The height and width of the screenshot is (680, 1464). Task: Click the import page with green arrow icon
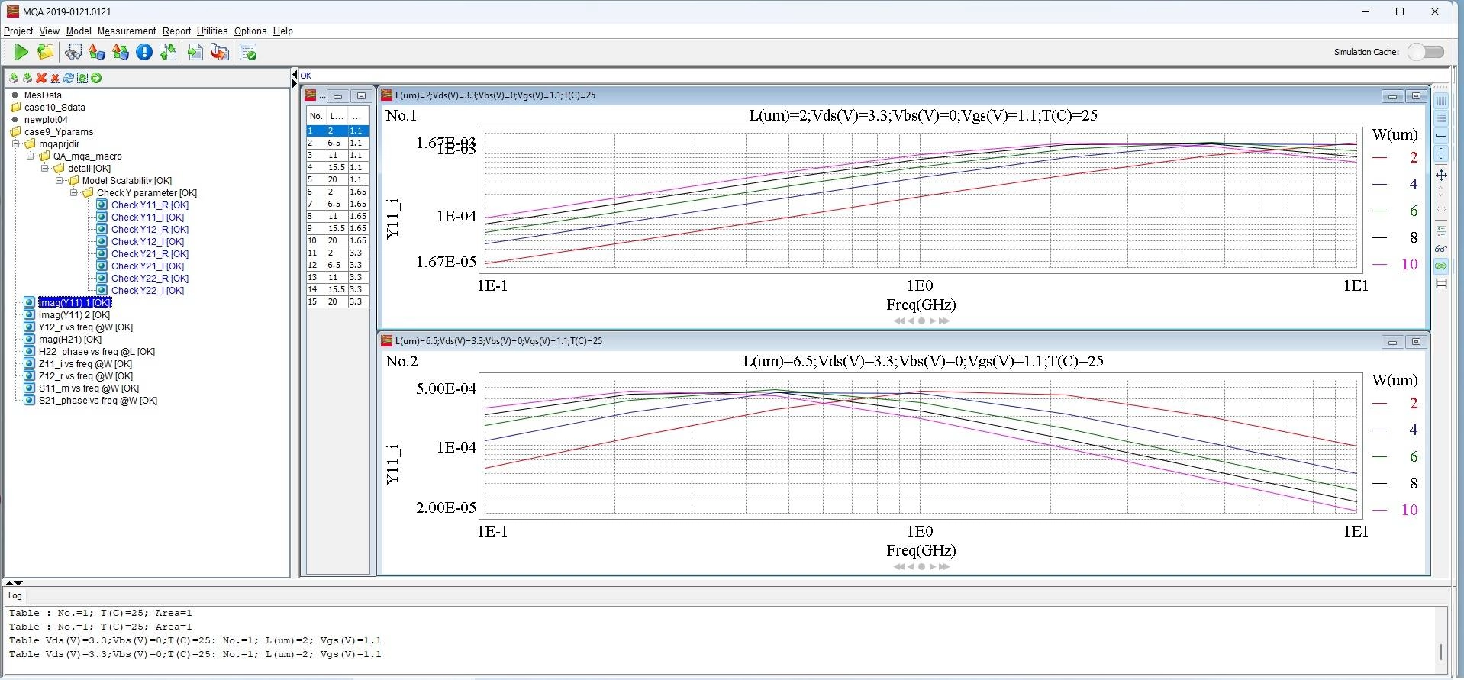tap(195, 52)
